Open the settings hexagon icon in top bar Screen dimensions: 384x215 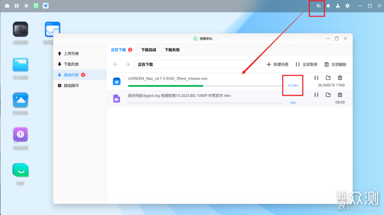click(x=347, y=6)
